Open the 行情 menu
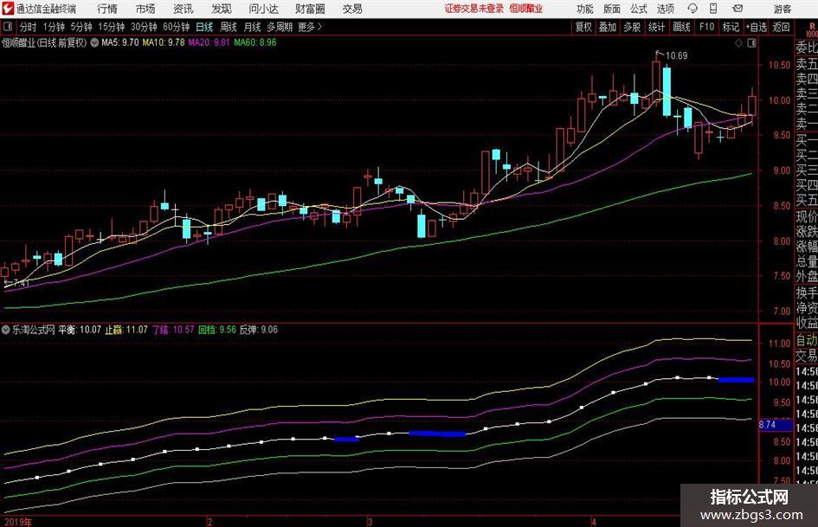 pos(107,9)
